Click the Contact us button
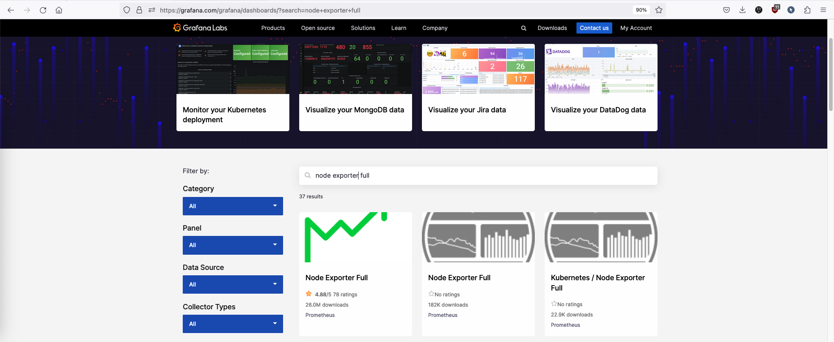834x342 pixels. [x=594, y=28]
